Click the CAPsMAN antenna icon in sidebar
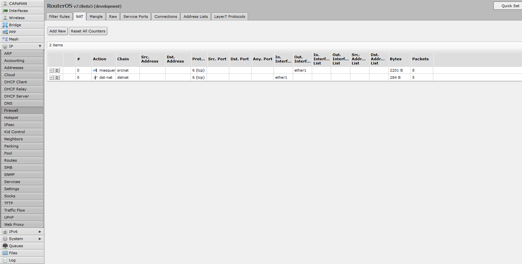The width and height of the screenshot is (522, 264). click(x=5, y=4)
